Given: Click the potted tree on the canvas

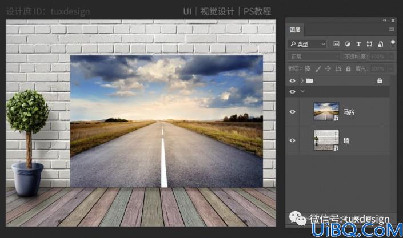Looking at the screenshot, I should [27, 143].
